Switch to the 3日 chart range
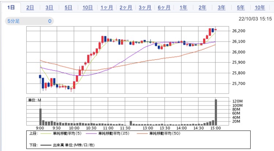 coord(49,8)
